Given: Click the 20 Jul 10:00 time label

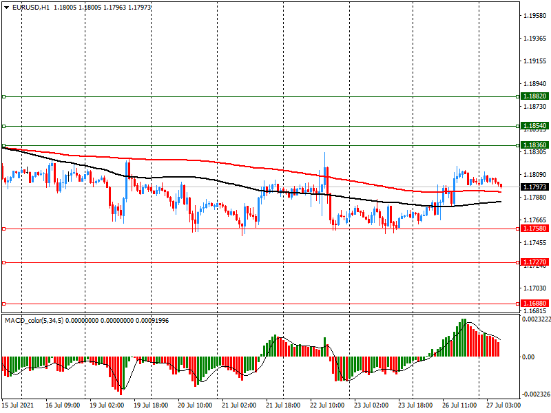Looking at the screenshot, I should point(195,405).
